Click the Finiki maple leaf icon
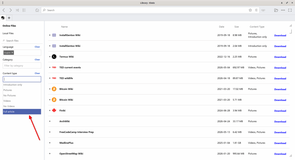This screenshot has width=295, height=160. click(x=54, y=110)
